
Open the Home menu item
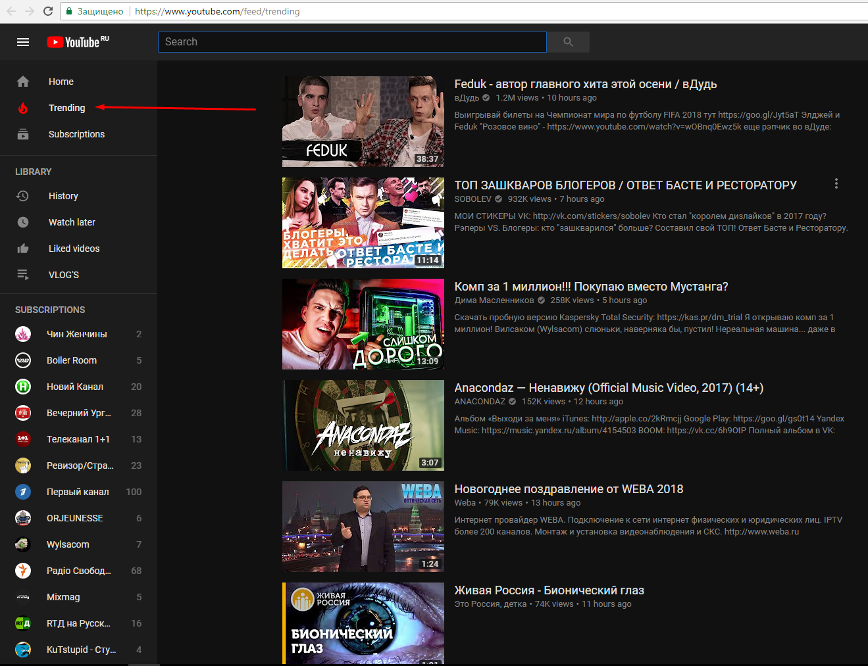point(79,82)
